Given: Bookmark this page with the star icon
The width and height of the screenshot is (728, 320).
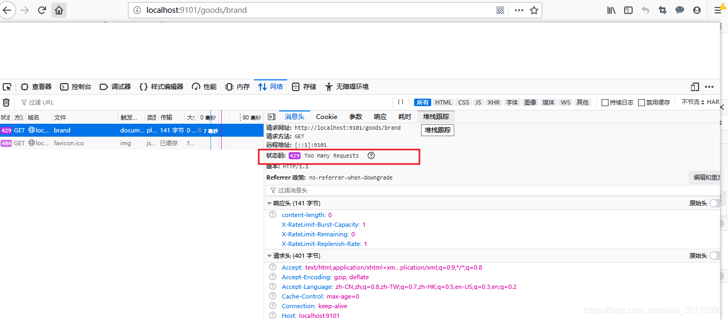Looking at the screenshot, I should click(534, 10).
